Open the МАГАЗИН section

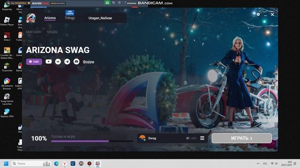tap(34, 32)
